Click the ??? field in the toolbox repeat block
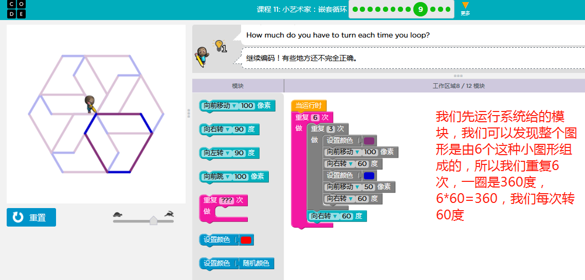Image resolution: width=585 pixels, height=280 pixels. (x=227, y=200)
